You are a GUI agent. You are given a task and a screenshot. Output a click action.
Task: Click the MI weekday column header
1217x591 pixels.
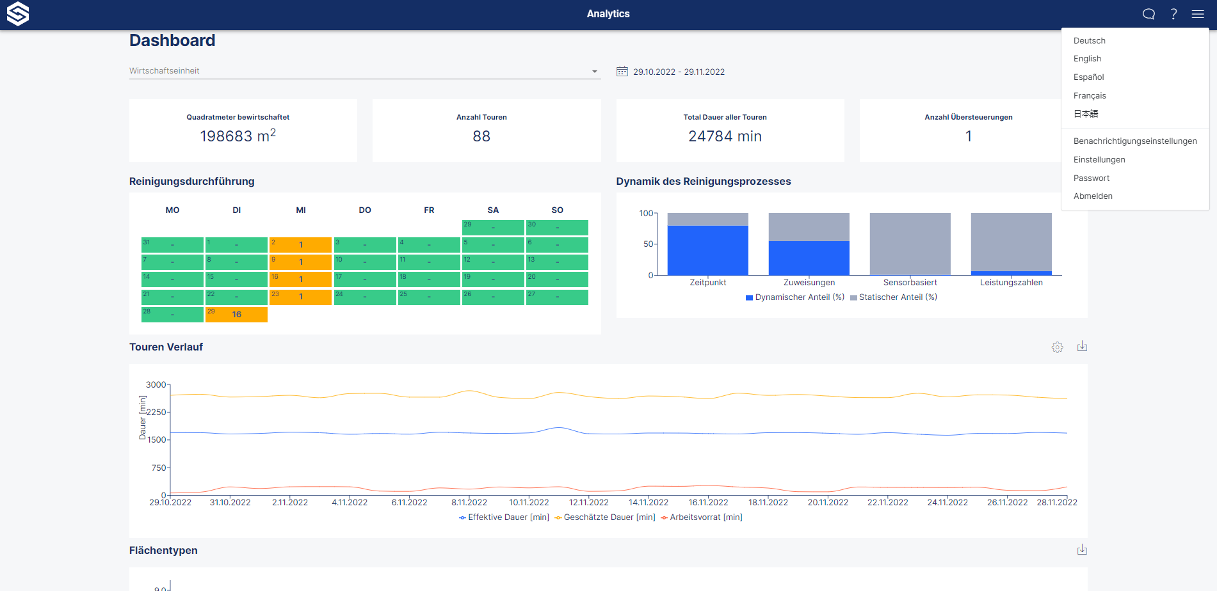[301, 210]
